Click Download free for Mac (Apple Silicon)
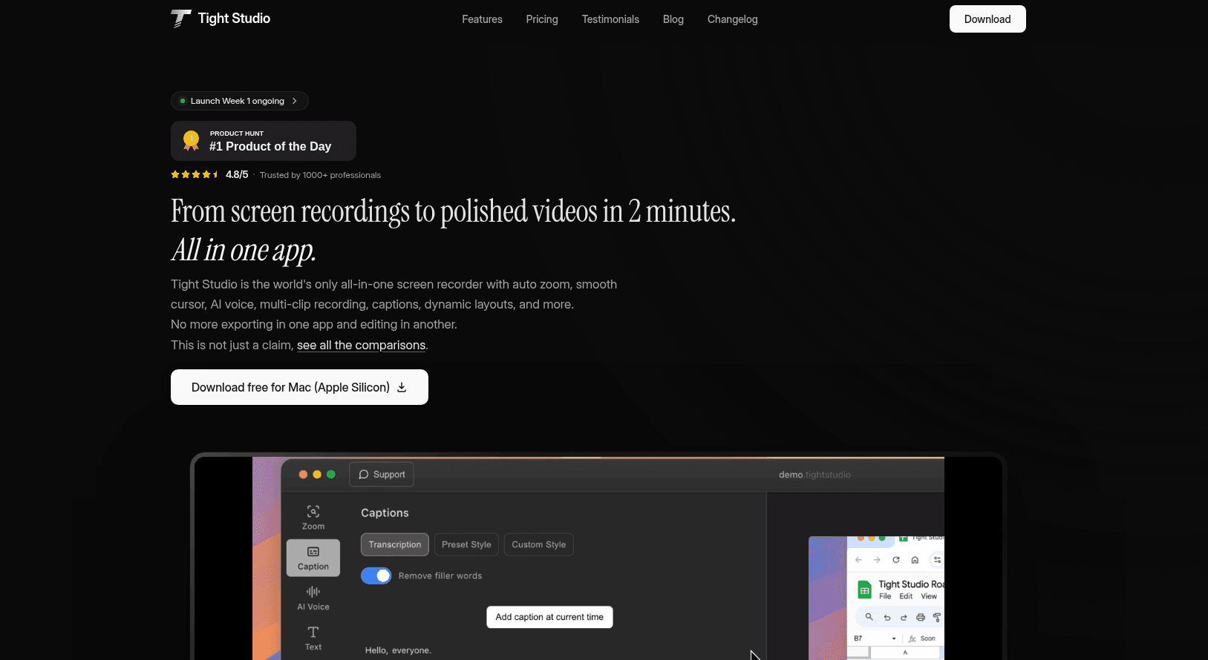Screen dimensions: 1208x660 tap(299, 387)
